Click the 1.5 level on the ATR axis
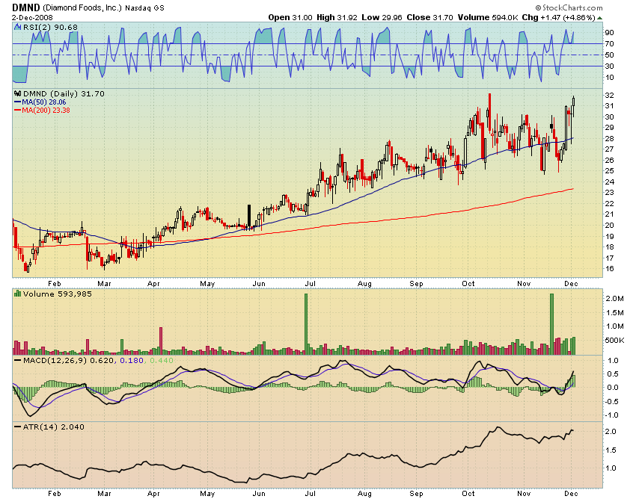This screenshot has height=499, width=636. pyautogui.click(x=611, y=450)
